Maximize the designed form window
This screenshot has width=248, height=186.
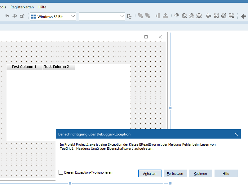[146, 37]
